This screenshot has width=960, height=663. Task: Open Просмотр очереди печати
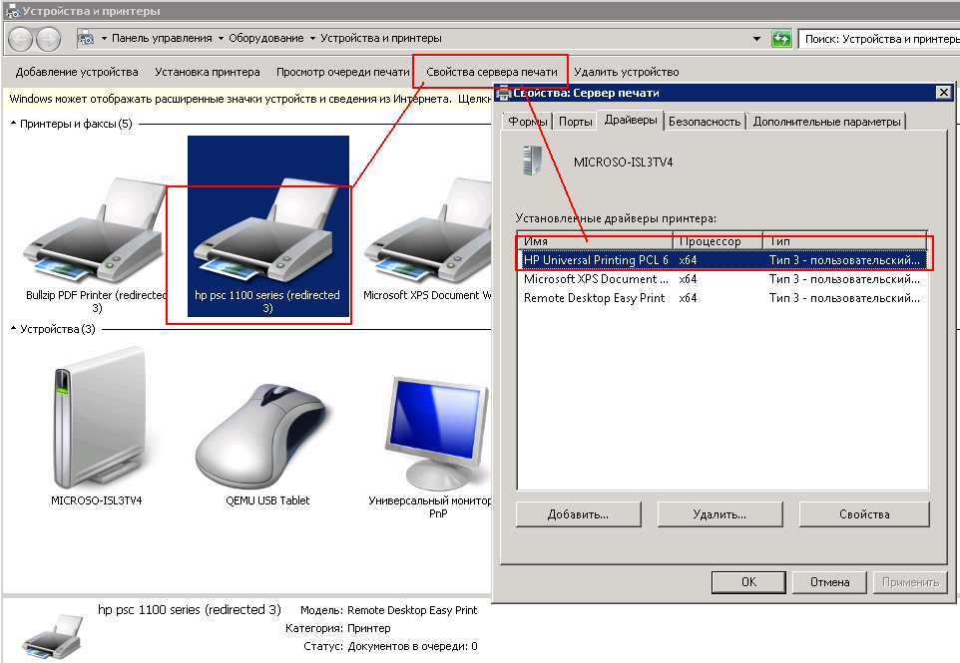point(342,72)
